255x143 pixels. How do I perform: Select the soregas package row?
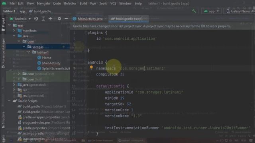38,47
